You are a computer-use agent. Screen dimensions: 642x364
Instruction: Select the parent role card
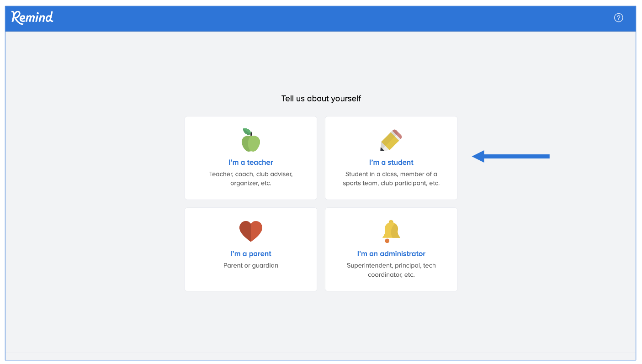250,281
